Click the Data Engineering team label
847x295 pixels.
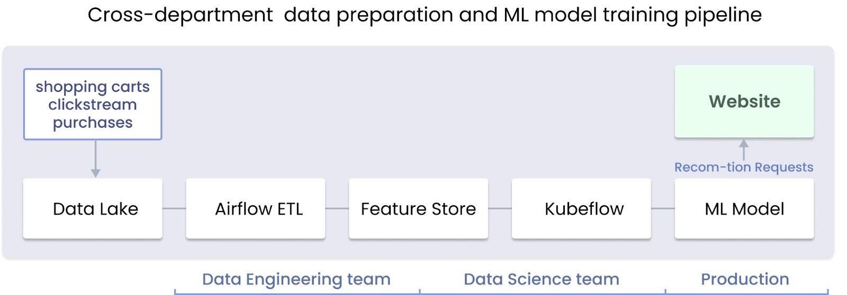coord(296,279)
